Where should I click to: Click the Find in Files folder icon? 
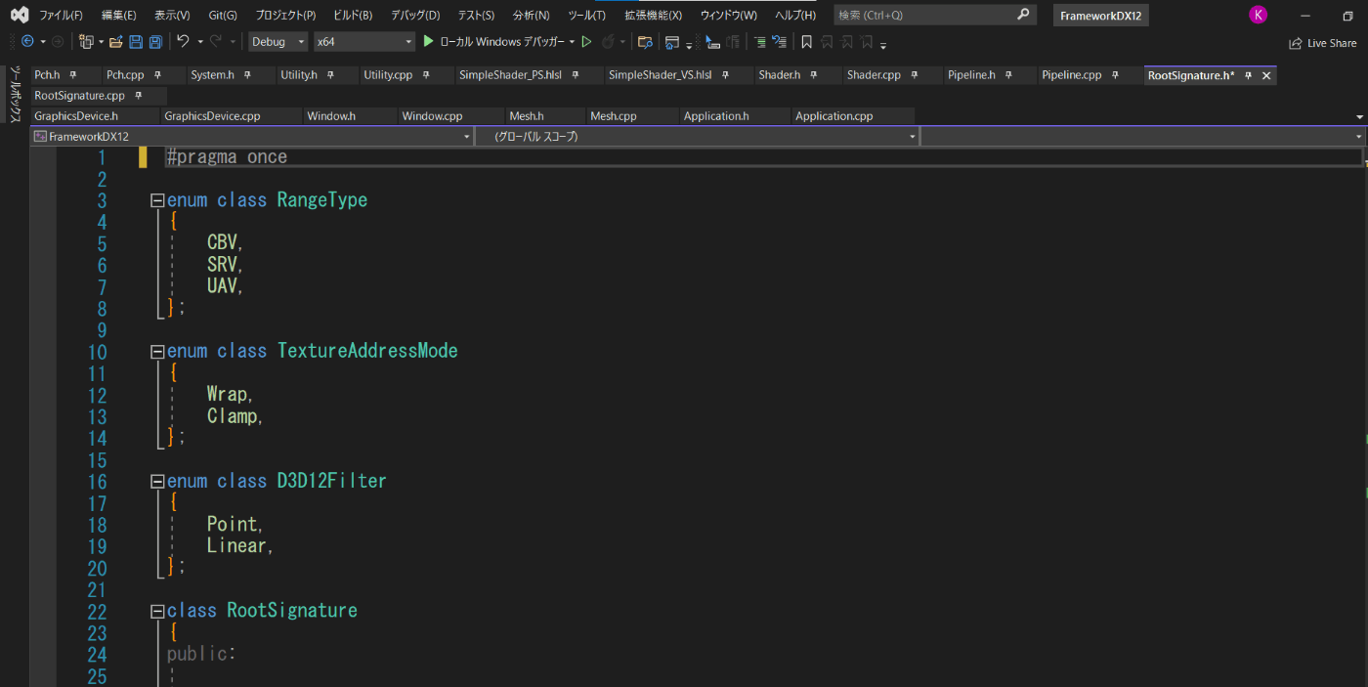(x=645, y=42)
